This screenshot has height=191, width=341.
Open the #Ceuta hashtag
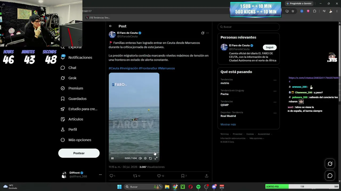(x=114, y=68)
